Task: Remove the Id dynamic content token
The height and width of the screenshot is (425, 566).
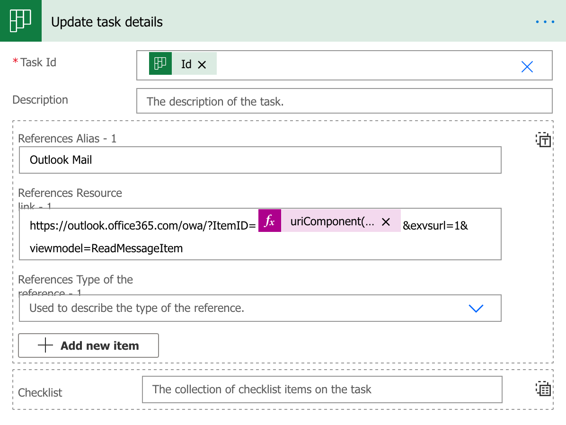Action: click(x=201, y=63)
